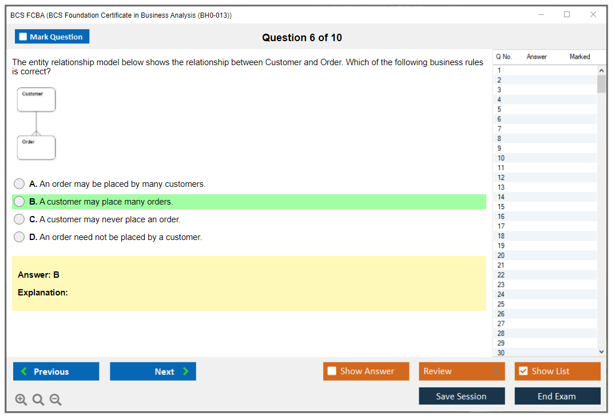Click the Order entity box in diagram
The height and width of the screenshot is (420, 615).
coord(36,147)
